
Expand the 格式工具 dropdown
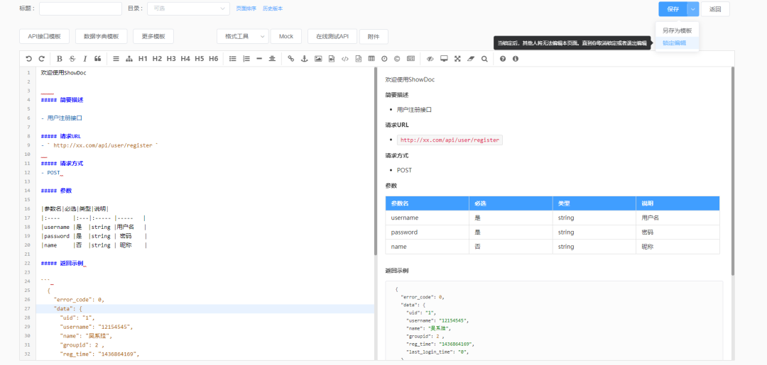(x=242, y=36)
